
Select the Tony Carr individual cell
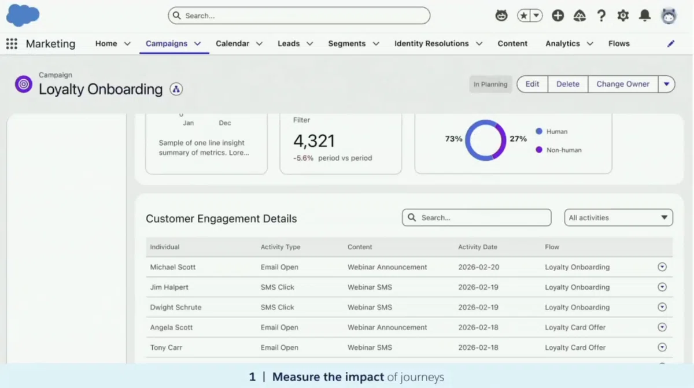click(x=166, y=348)
